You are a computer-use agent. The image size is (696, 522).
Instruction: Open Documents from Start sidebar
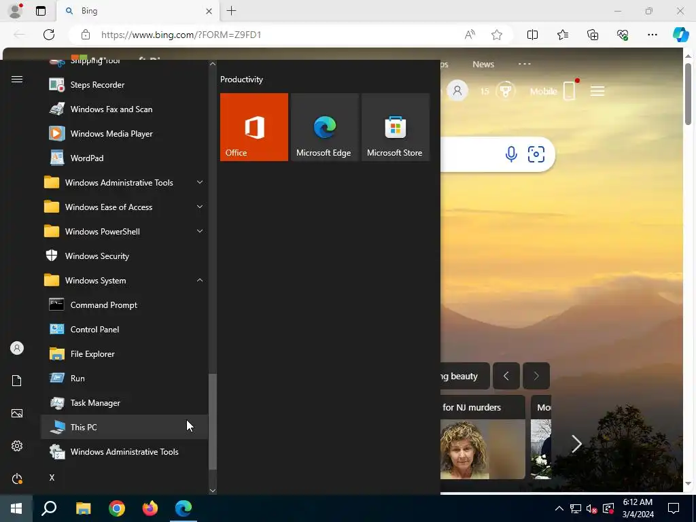coord(17,381)
